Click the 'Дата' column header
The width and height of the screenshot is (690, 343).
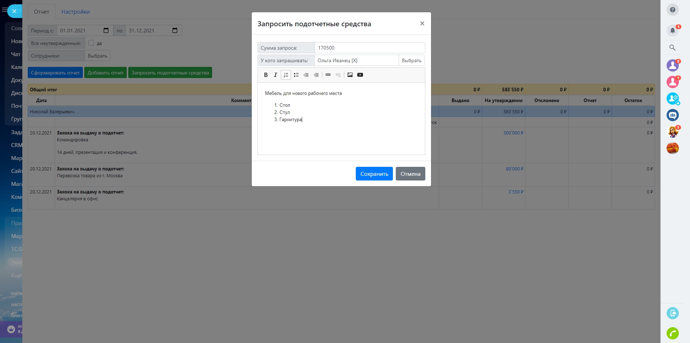coord(41,100)
